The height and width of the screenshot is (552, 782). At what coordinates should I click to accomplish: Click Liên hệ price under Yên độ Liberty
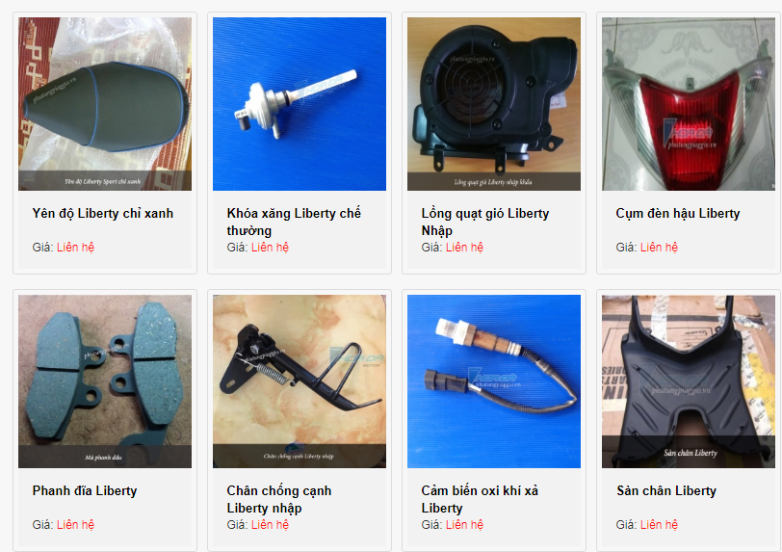coord(75,248)
